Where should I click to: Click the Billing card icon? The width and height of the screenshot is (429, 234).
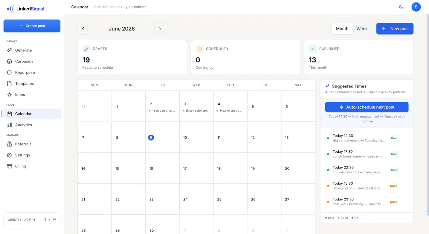click(9, 166)
